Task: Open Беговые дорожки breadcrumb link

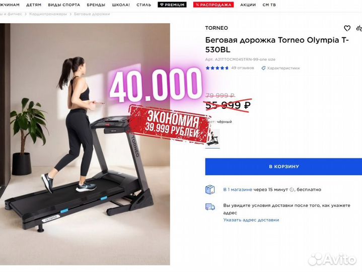Action: (92, 14)
